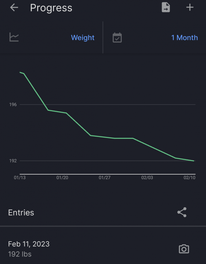Tap the Entries section header
The width and height of the screenshot is (206, 264).
tap(21, 213)
